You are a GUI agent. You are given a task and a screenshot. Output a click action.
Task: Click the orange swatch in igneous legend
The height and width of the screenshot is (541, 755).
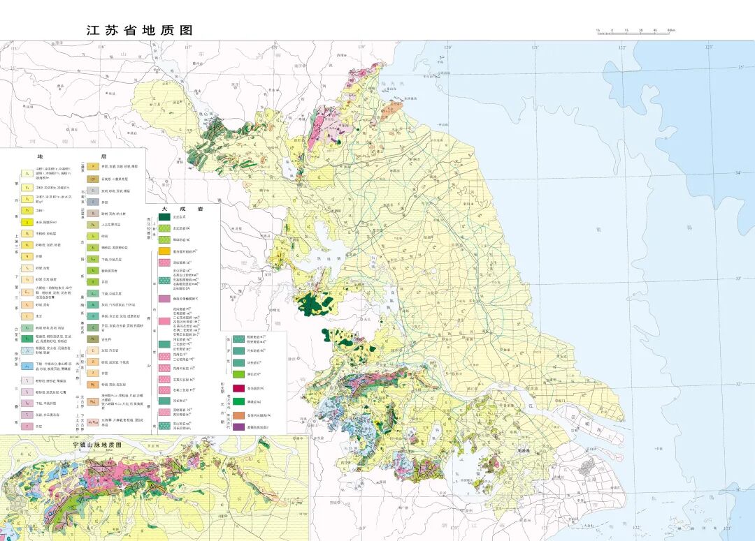(x=164, y=251)
